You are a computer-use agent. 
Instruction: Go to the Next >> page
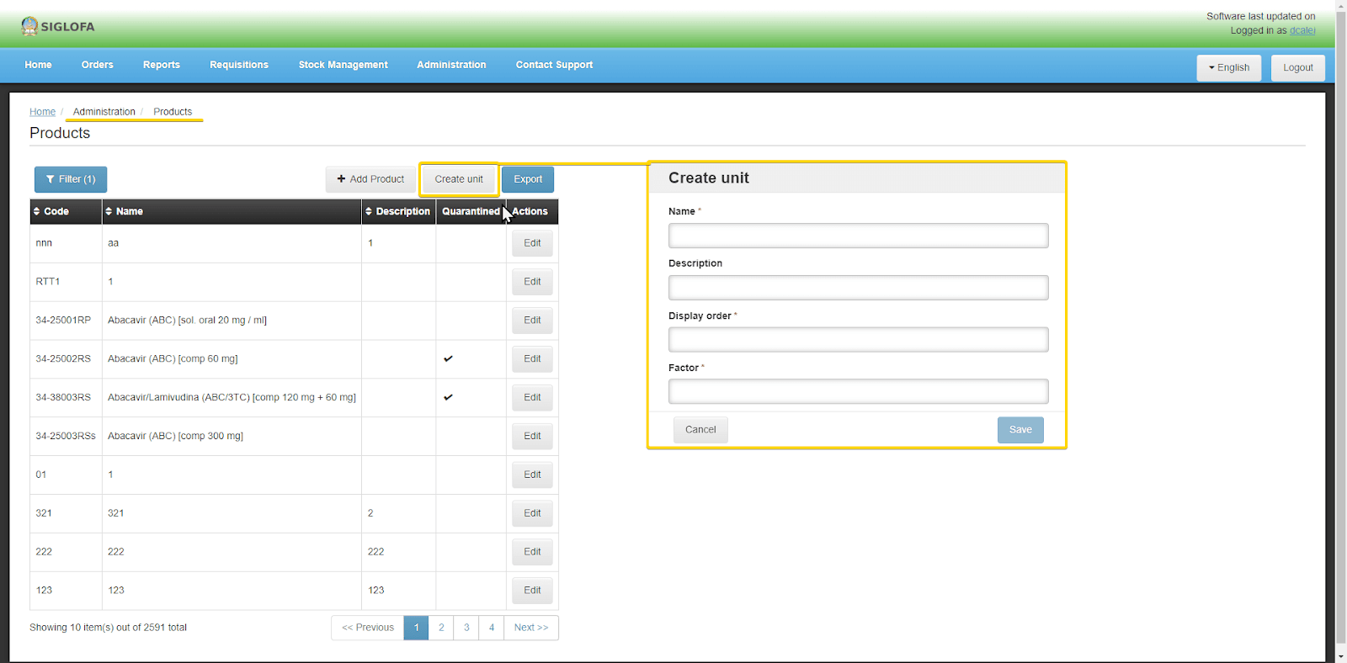click(531, 628)
